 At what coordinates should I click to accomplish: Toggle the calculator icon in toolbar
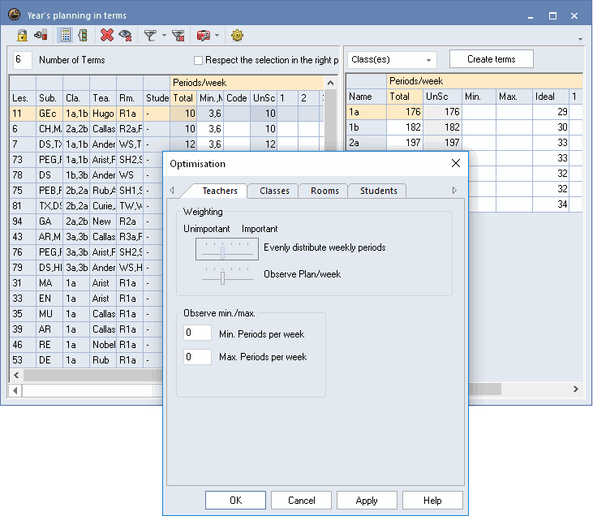pos(66,35)
